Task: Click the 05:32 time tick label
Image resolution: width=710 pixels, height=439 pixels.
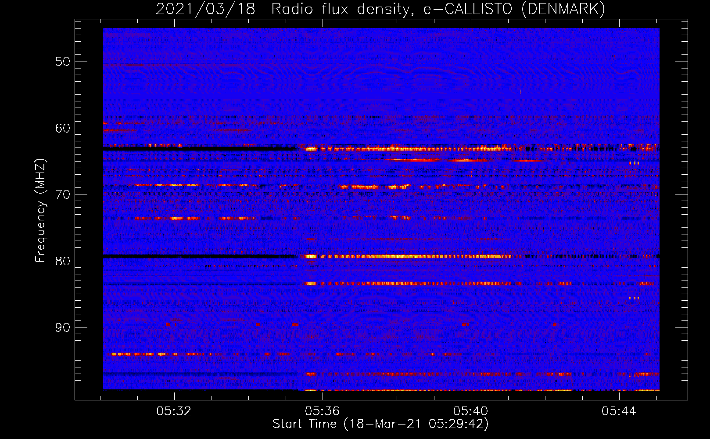Action: coord(174,411)
